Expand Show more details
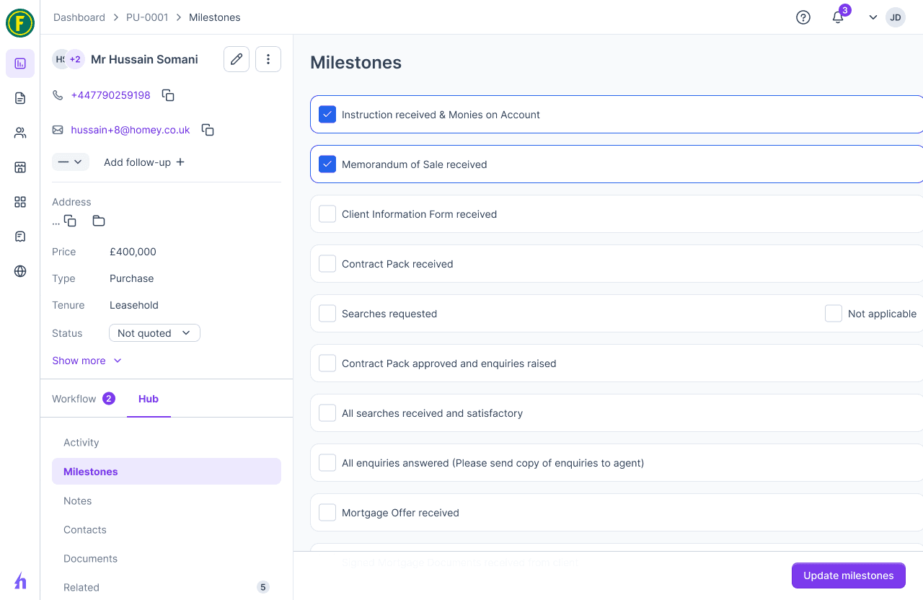Viewport: 923px width, 600px height. (87, 361)
